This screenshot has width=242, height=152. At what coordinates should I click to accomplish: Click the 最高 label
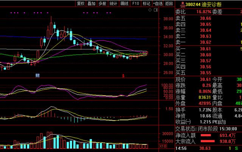[x=217, y=85]
